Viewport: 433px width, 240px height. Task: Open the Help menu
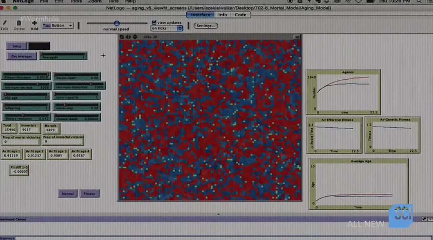click(130, 1)
